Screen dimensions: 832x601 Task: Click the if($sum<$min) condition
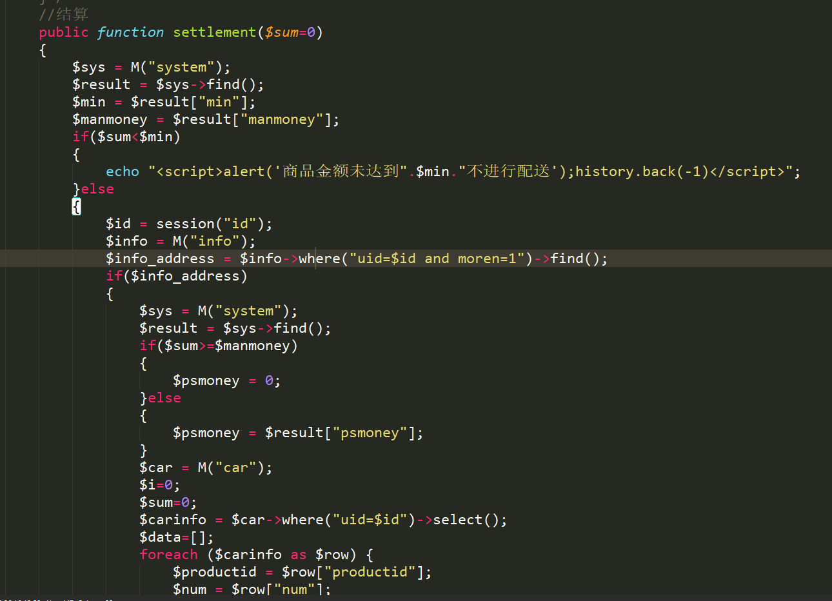[126, 137]
